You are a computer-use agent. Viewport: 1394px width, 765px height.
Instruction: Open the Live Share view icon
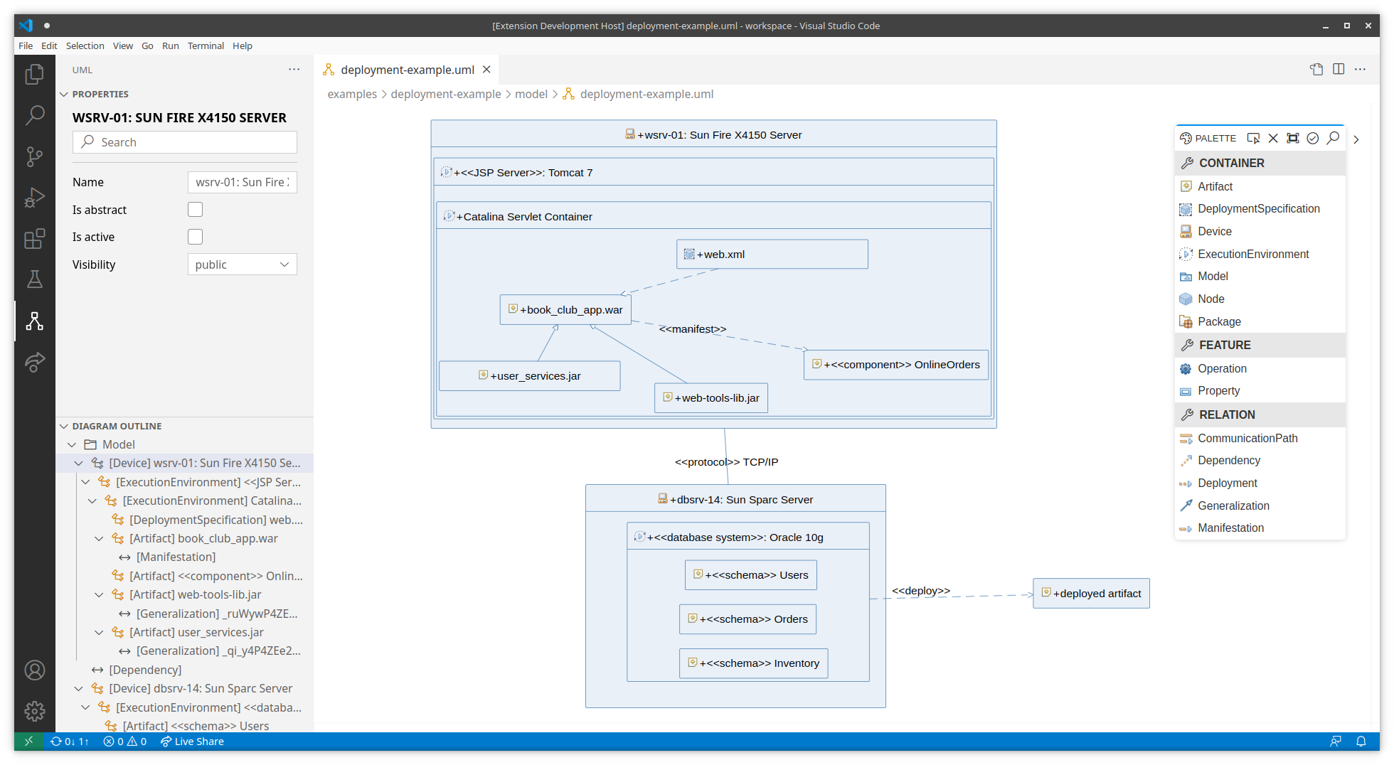pyautogui.click(x=34, y=362)
